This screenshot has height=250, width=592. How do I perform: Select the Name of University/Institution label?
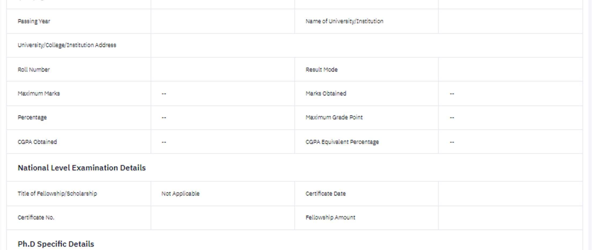pyautogui.click(x=344, y=21)
